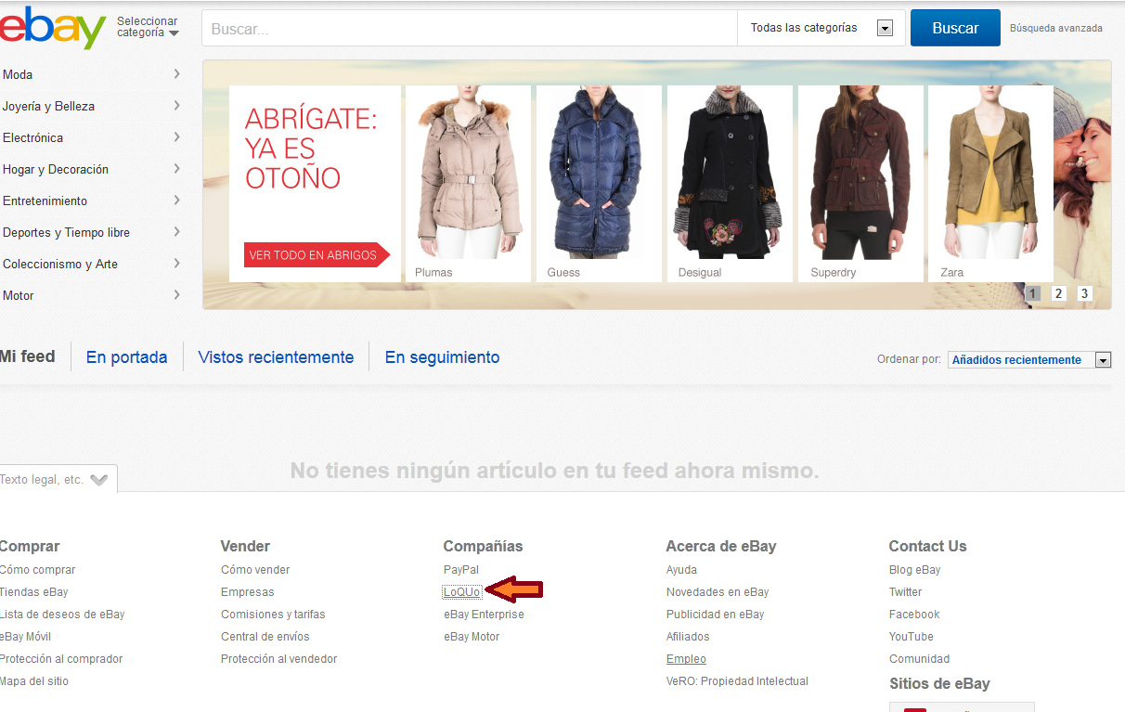1125x712 pixels.
Task: Open the Plumas coat thumbnail
Action: click(468, 184)
